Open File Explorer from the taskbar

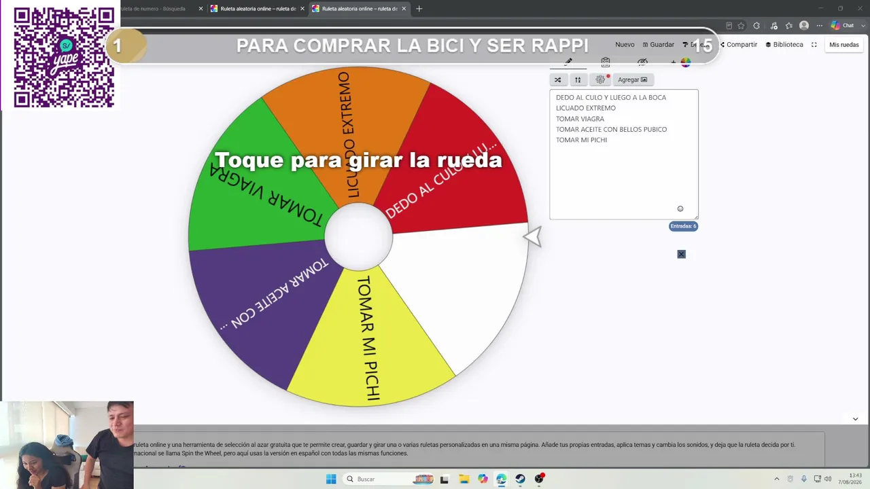point(464,479)
